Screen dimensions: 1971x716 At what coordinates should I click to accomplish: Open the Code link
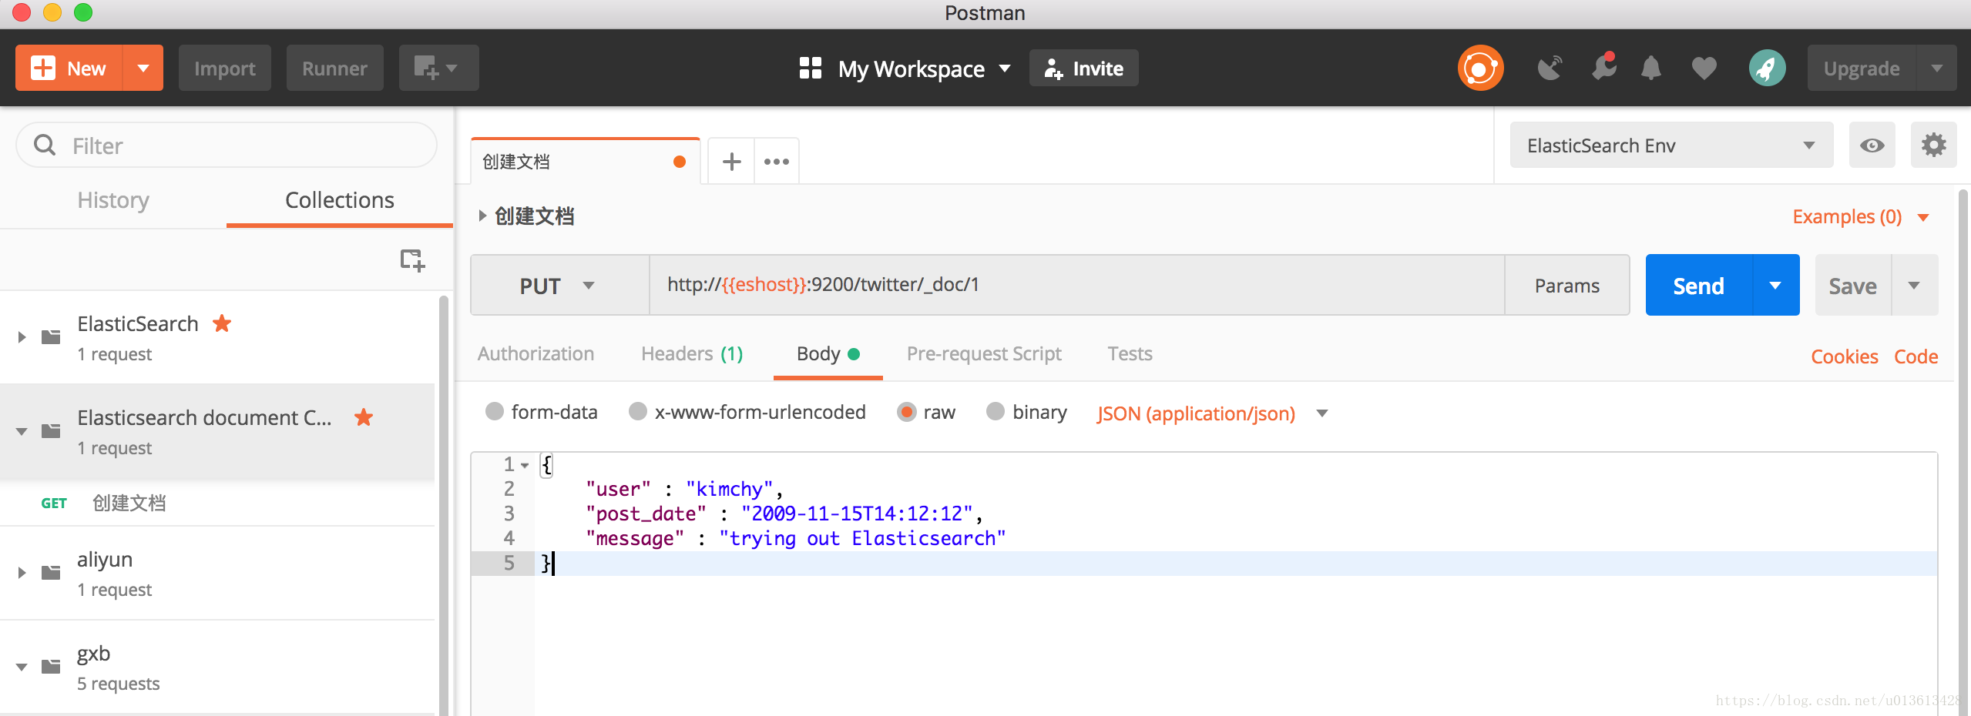pos(1916,356)
